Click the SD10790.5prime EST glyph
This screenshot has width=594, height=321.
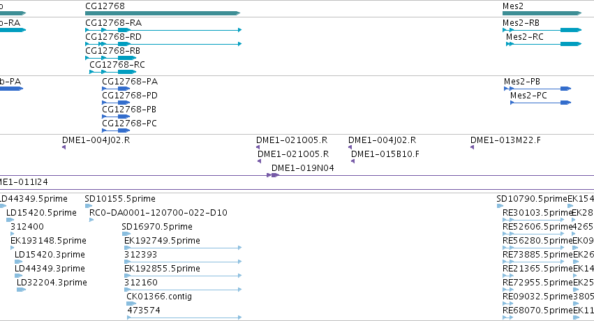pyautogui.click(x=500, y=206)
